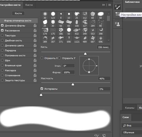Click brush list scroll up arrow
The image size is (142, 137).
click(109, 14)
